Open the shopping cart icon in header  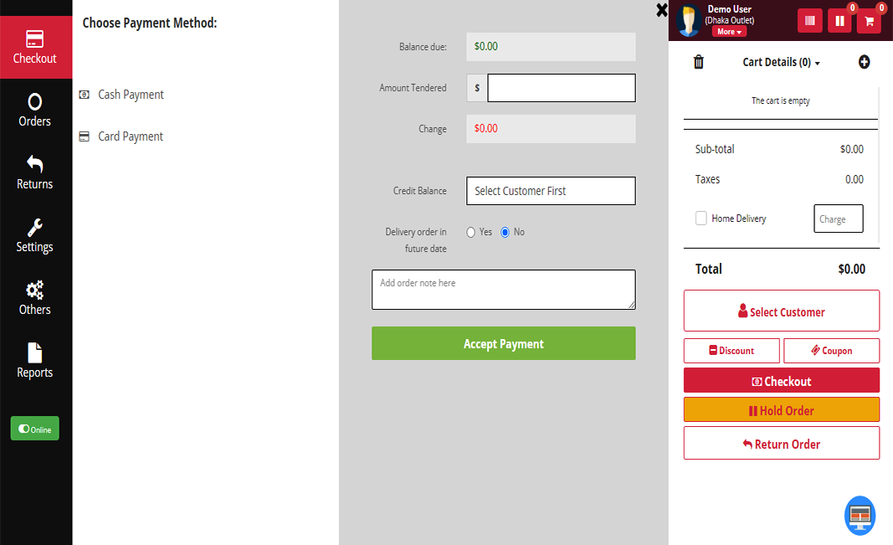(869, 21)
